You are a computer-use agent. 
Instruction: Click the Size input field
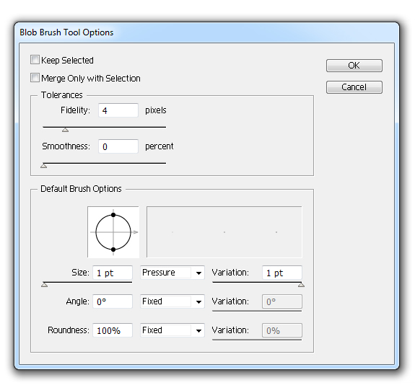(x=113, y=273)
